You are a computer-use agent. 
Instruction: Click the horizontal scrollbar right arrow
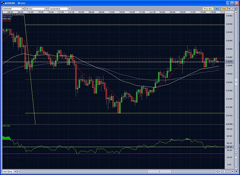point(216,172)
